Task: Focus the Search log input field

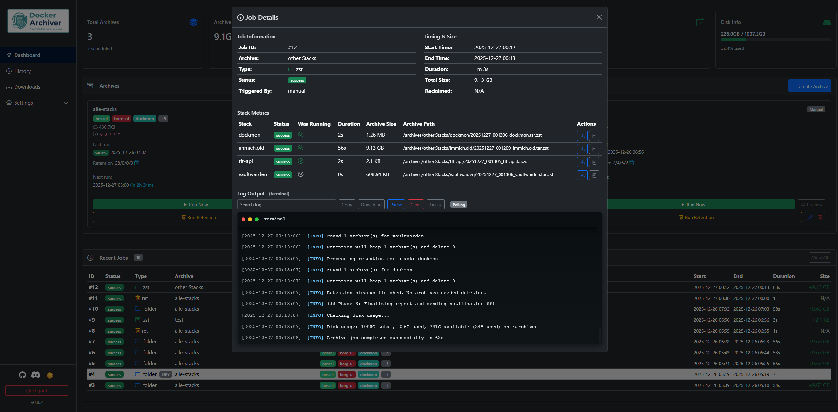Action: click(286, 205)
